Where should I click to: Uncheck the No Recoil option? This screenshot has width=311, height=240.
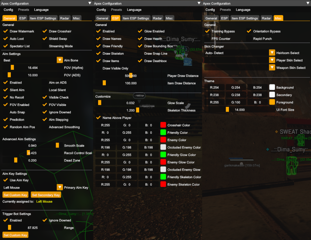5,97
